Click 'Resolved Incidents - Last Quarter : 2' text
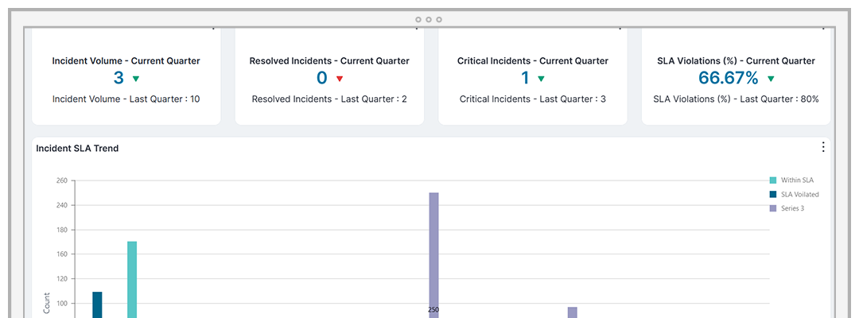The height and width of the screenshot is (318, 859). pos(329,99)
